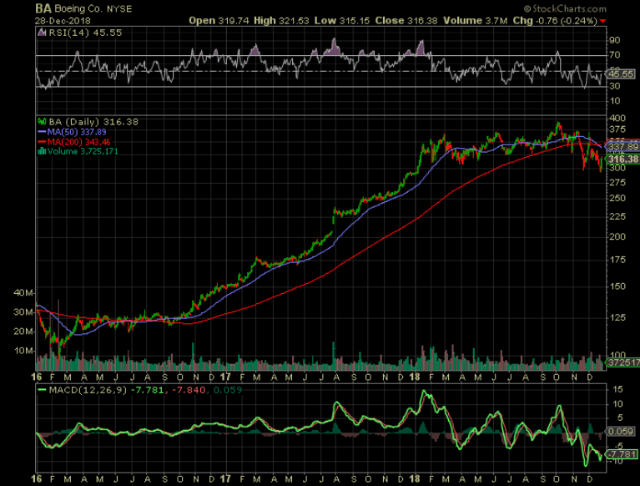Click the 316.38 last price tag
Image resolution: width=640 pixels, height=486 pixels.
(x=624, y=159)
